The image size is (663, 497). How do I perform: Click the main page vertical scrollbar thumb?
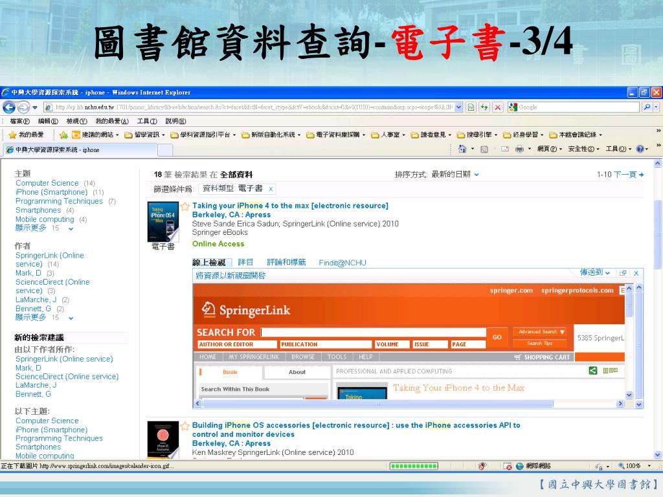657,234
